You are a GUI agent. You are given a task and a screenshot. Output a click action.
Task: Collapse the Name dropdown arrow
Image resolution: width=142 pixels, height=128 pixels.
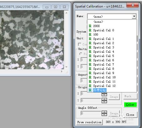click(x=134, y=16)
